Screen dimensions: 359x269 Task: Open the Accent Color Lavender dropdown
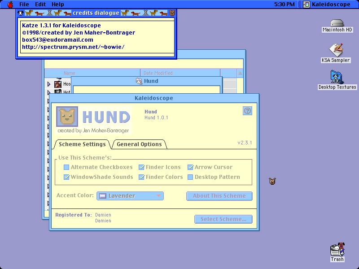[130, 196]
